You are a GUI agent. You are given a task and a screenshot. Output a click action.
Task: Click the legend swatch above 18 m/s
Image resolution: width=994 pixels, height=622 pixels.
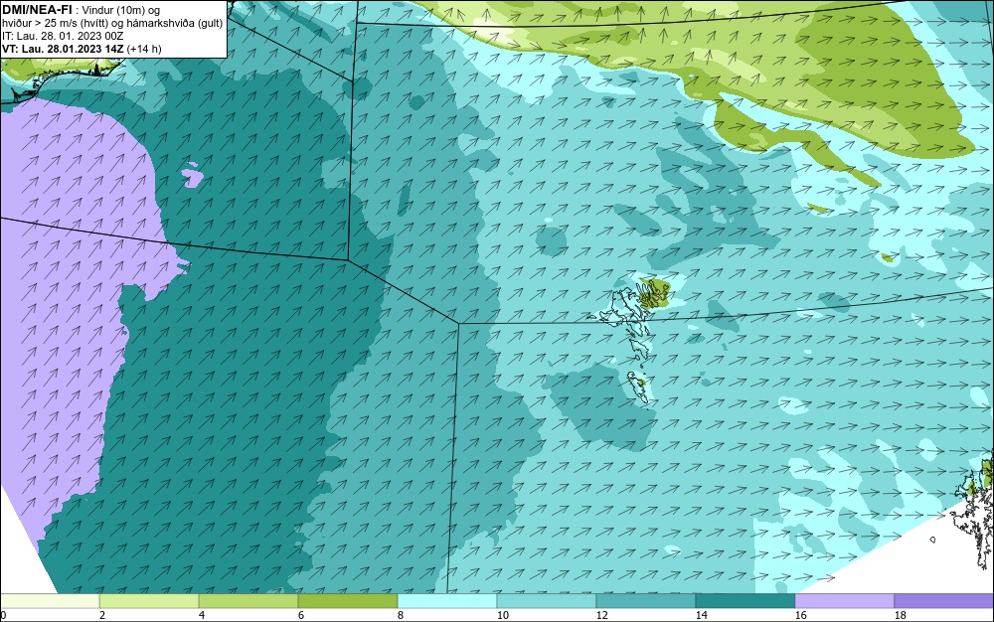click(x=944, y=601)
